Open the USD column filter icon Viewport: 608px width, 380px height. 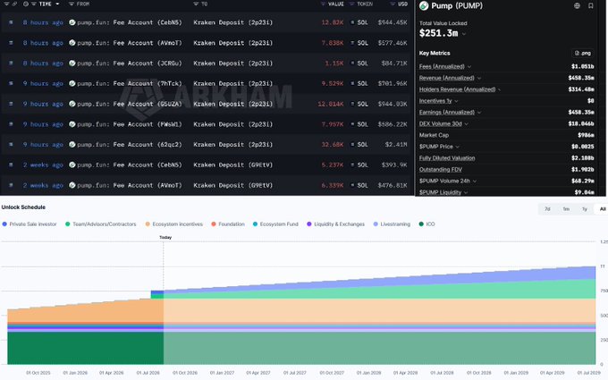point(393,4)
